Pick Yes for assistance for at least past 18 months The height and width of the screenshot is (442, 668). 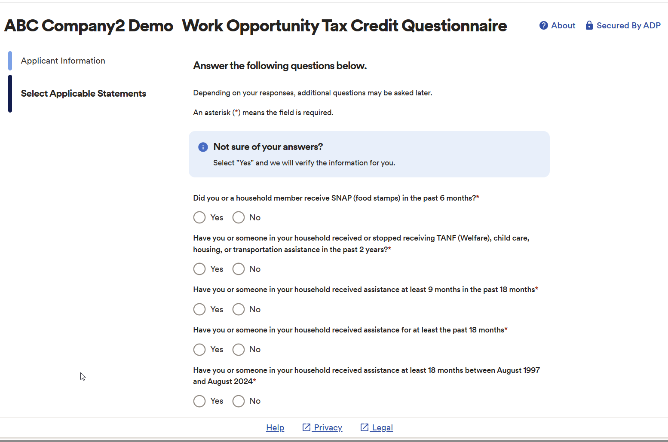click(x=199, y=350)
